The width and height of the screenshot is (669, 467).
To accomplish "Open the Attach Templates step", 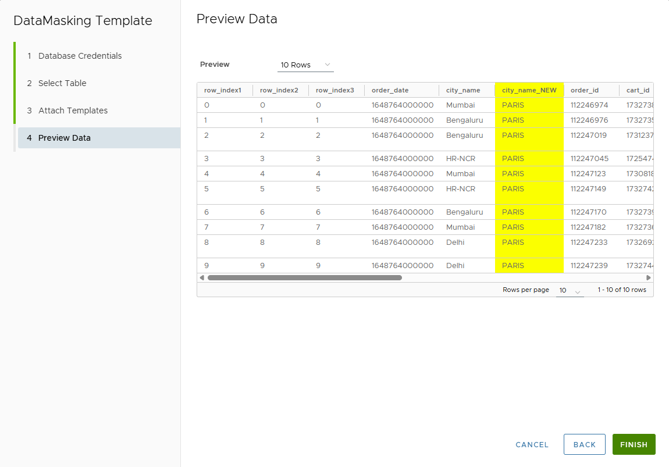I will coord(73,110).
